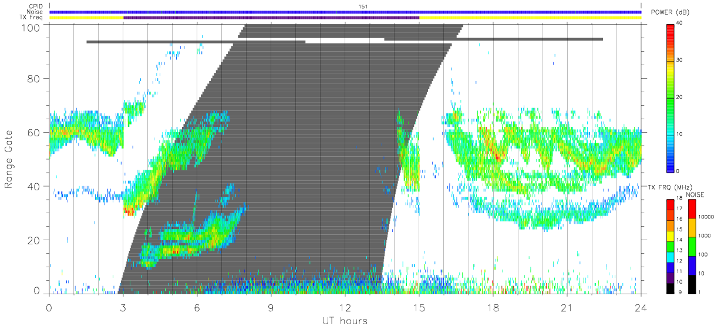Click the "UT hours" axis title
Screen dimensions: 721x333
[345, 321]
